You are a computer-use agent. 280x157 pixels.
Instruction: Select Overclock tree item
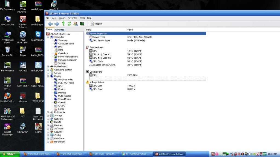click(63, 54)
